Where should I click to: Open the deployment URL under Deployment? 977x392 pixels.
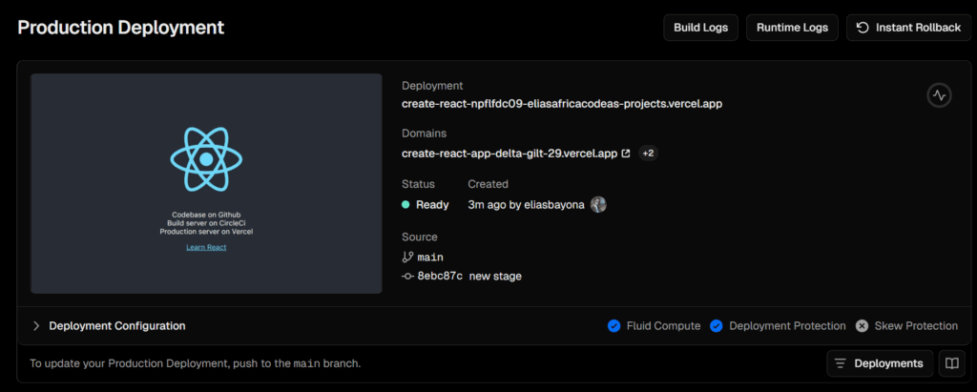[562, 104]
